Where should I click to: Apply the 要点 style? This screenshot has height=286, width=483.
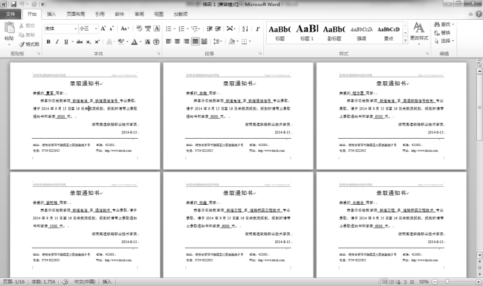point(388,32)
